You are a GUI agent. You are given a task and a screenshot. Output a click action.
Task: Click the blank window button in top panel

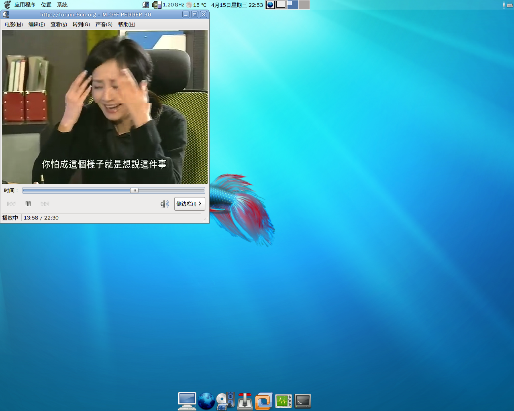pos(281,4)
